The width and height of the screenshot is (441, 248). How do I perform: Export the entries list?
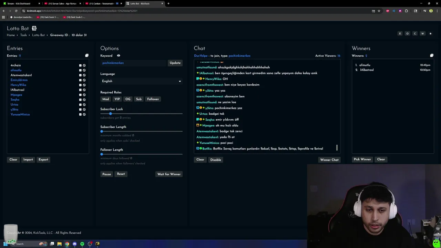tap(43, 159)
